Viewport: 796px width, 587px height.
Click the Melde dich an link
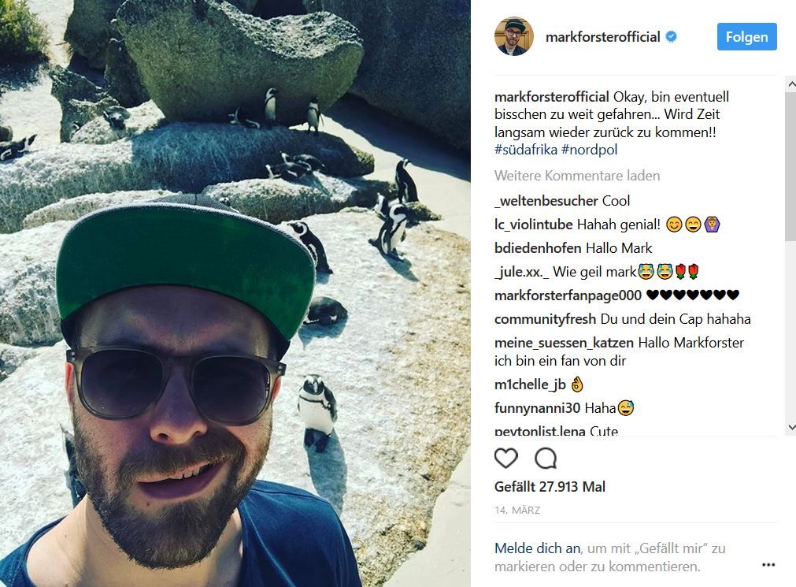[x=537, y=548]
